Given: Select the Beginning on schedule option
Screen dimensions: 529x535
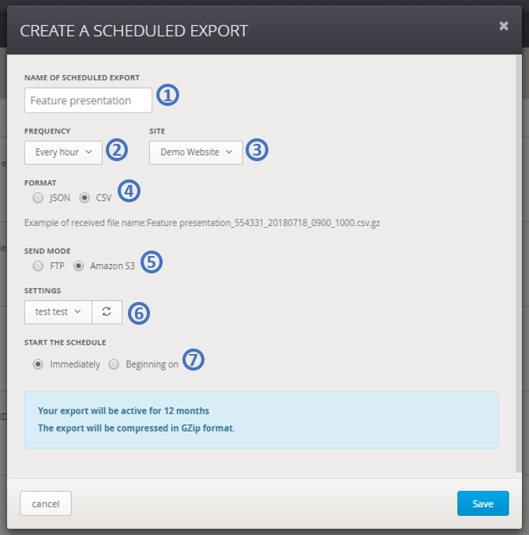Looking at the screenshot, I should point(114,364).
